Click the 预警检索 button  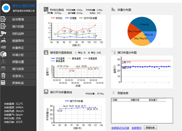(150, 128)
